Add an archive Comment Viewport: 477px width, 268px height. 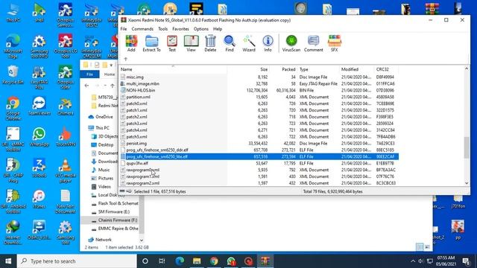click(313, 43)
